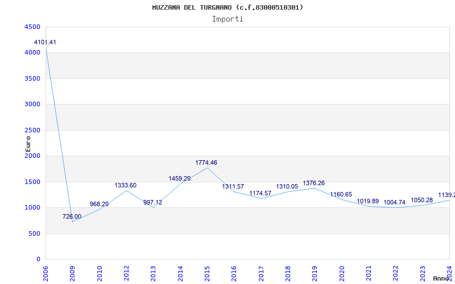Click the peak value 1774.46 label
Viewport: 455px width, 284px height.
[206, 163]
